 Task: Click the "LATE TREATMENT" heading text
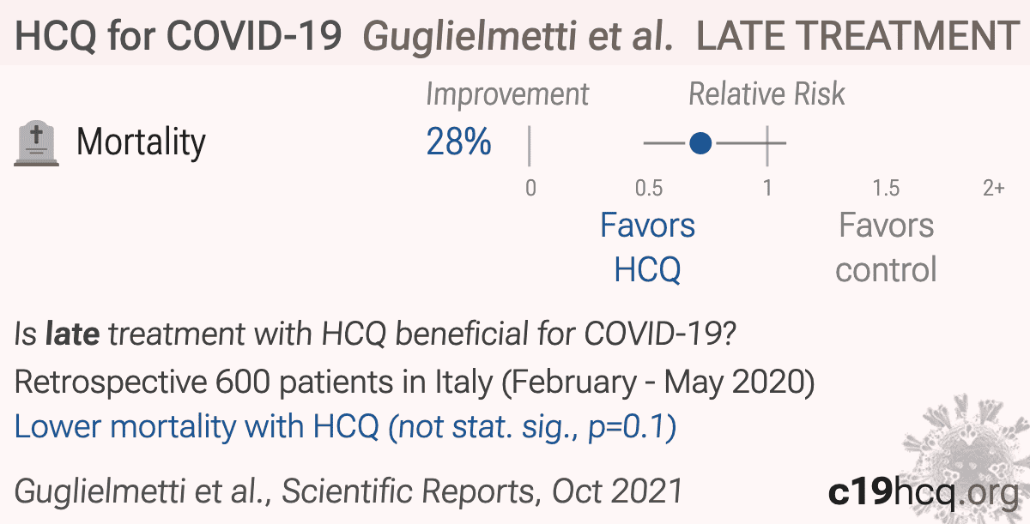(857, 35)
